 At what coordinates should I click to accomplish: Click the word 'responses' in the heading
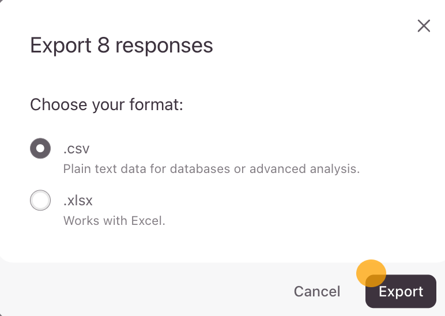pyautogui.click(x=164, y=45)
